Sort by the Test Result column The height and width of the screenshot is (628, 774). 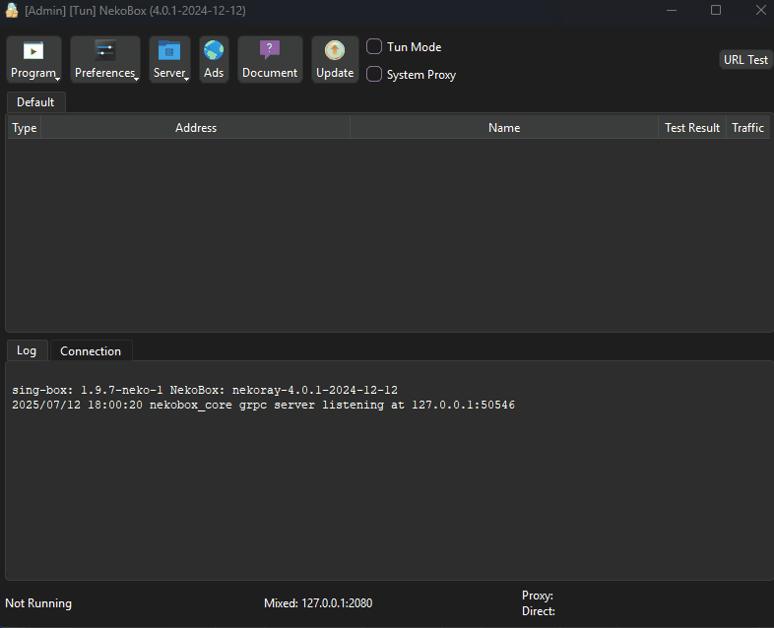(x=692, y=128)
